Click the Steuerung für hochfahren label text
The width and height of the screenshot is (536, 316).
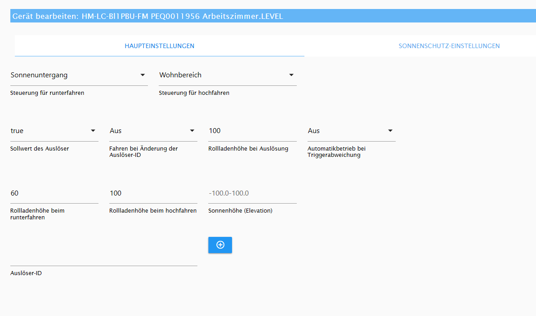tap(194, 93)
